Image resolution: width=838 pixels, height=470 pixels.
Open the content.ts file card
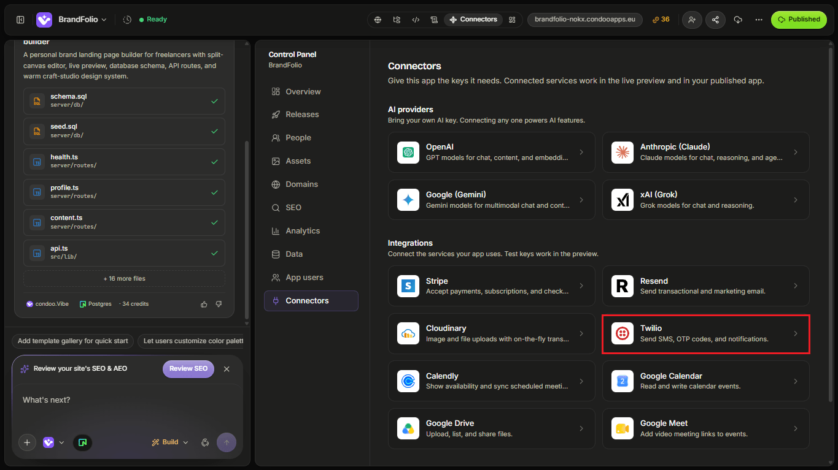tap(124, 222)
